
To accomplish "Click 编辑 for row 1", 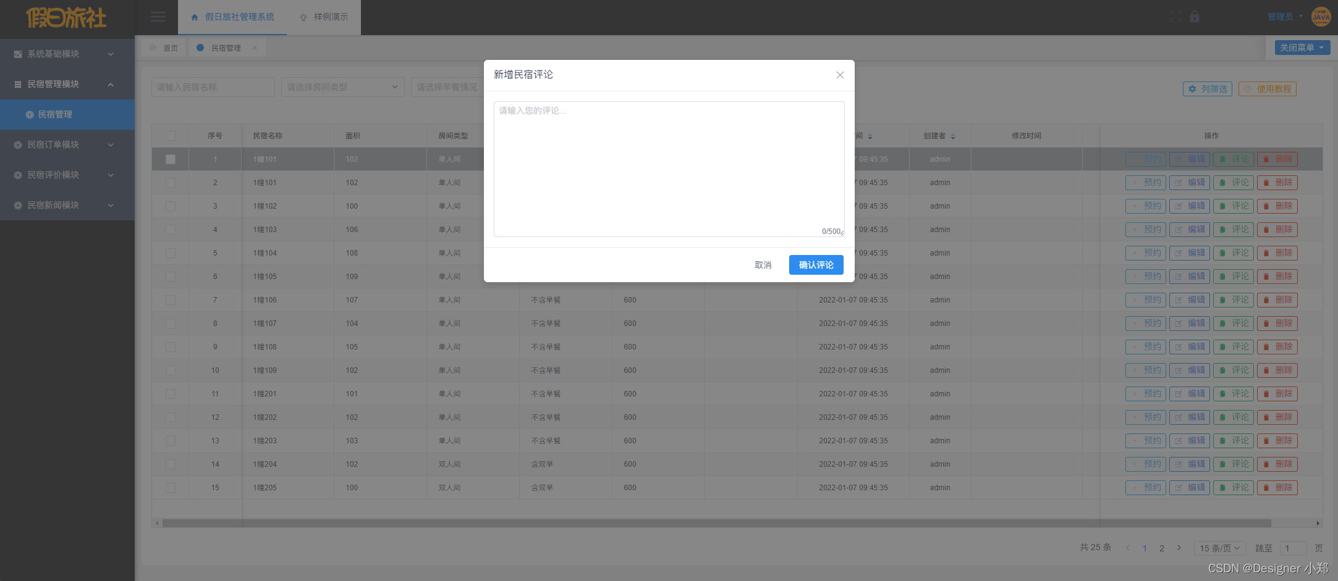I will [x=1190, y=159].
